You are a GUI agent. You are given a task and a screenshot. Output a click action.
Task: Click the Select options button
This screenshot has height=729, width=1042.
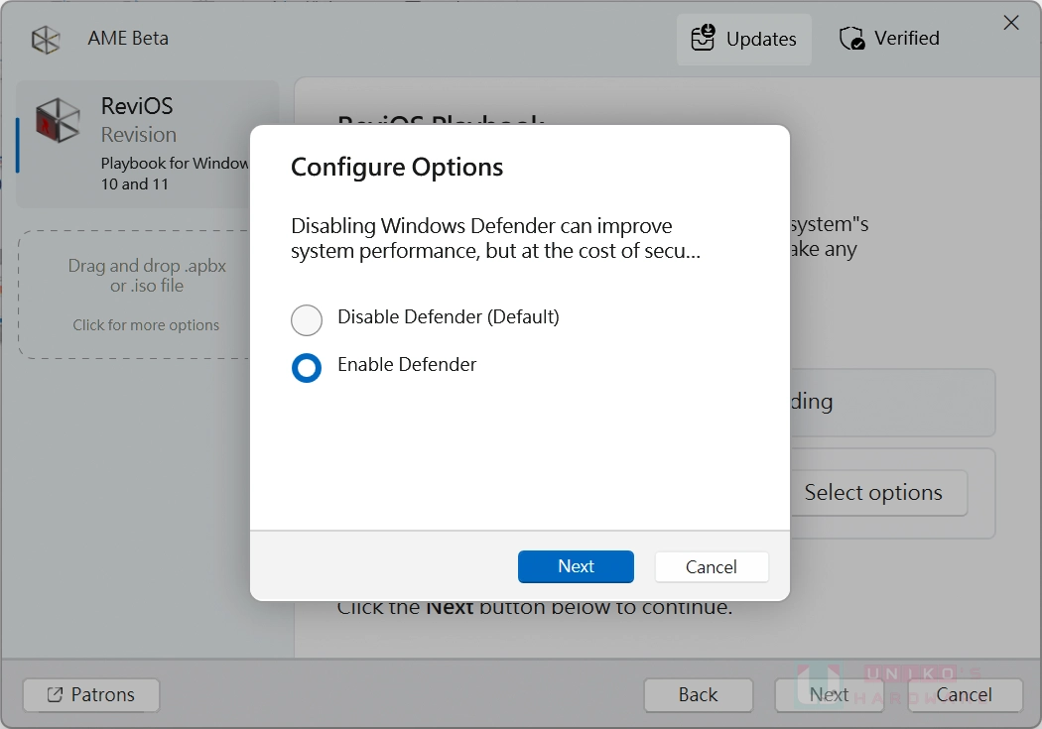click(872, 493)
